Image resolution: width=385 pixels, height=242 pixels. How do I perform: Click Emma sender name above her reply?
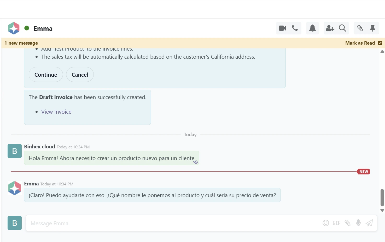pos(31,184)
